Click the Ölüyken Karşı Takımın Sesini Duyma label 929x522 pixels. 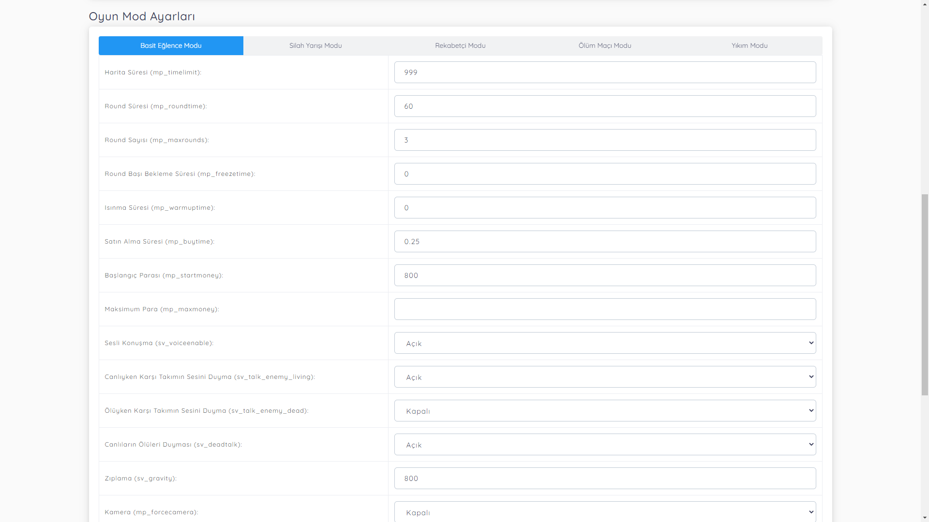click(207, 411)
